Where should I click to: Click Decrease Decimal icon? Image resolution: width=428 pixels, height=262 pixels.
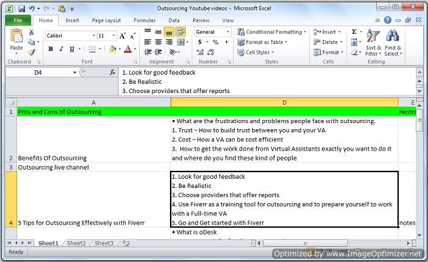[210, 52]
